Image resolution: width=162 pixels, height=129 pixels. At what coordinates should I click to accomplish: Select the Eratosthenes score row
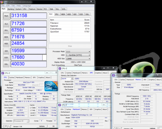click(70, 29)
